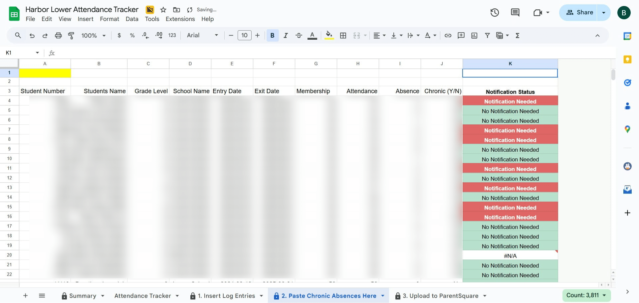Insert a link
Image resolution: width=639 pixels, height=303 pixels.
(448, 35)
